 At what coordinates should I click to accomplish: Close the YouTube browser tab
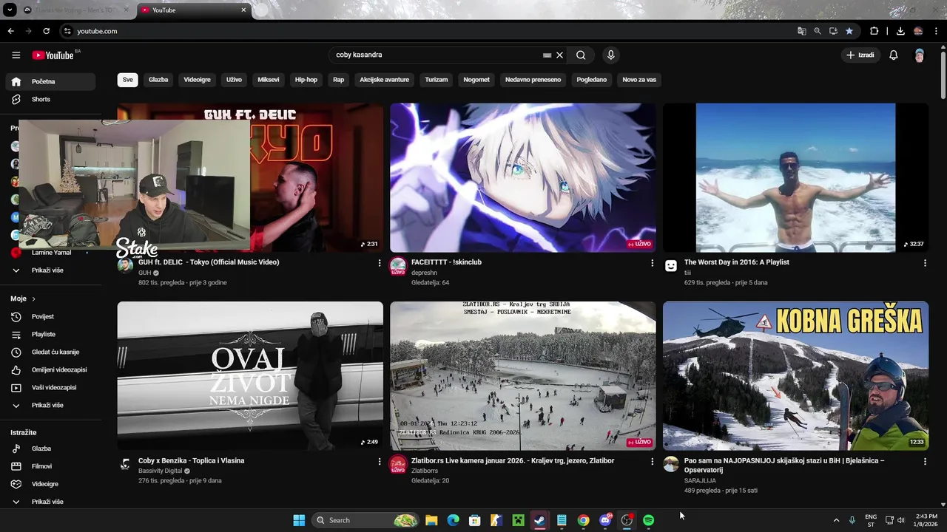(243, 10)
